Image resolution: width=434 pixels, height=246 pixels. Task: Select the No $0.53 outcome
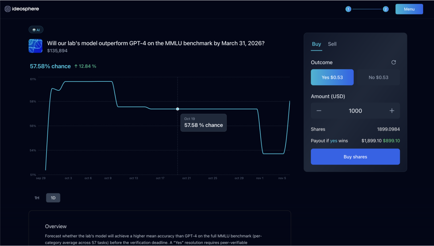(378, 77)
